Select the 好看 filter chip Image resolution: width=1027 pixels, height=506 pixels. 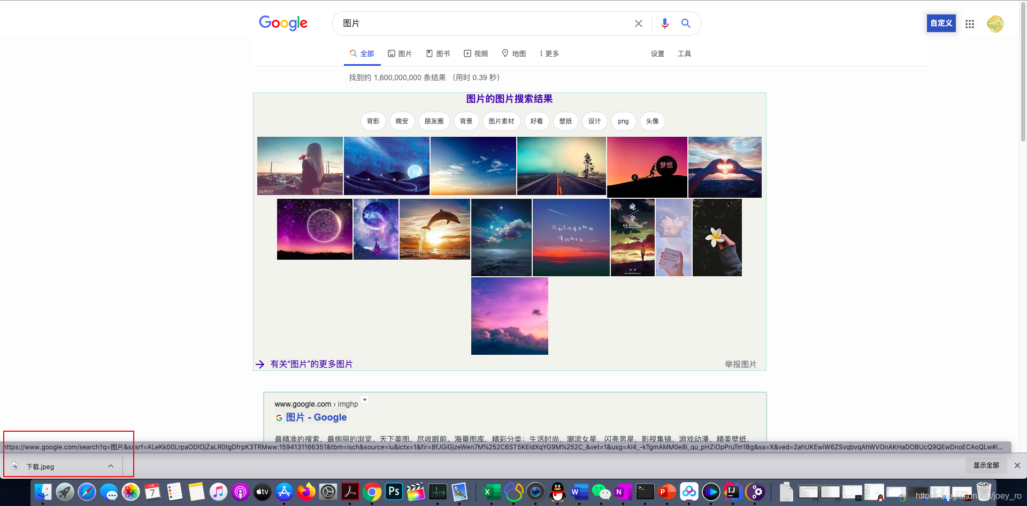click(537, 121)
